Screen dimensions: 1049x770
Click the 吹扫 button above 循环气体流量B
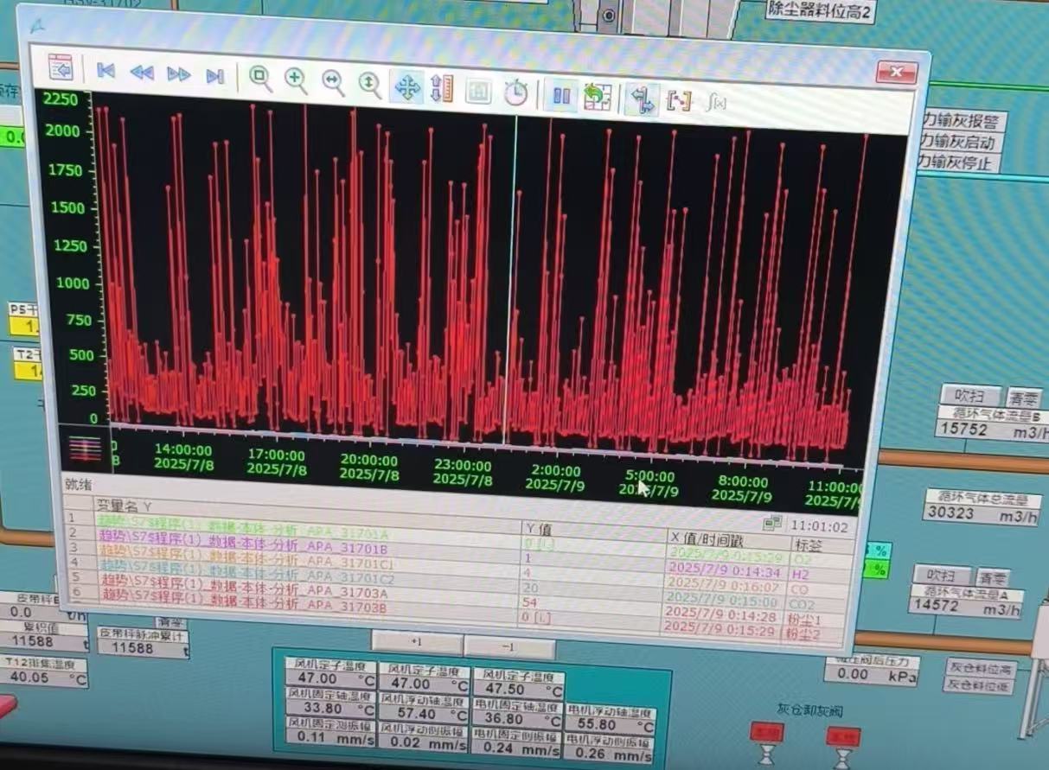coord(970,395)
